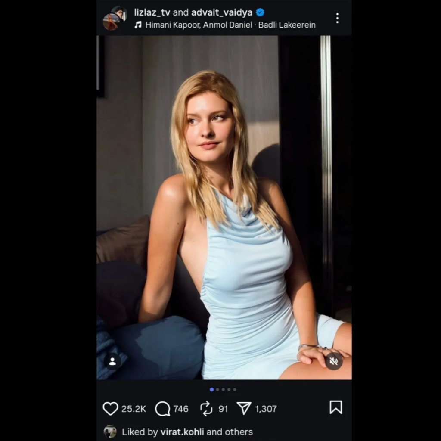This screenshot has width=441, height=441.
Task: Like the post with the heart icon
Action: click(110, 408)
